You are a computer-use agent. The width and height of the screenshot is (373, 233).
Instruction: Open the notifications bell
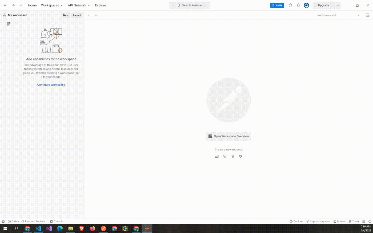tap(298, 5)
